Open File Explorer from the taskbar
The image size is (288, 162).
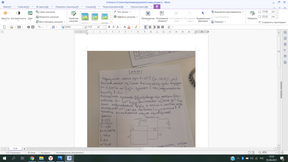[x=41, y=158]
